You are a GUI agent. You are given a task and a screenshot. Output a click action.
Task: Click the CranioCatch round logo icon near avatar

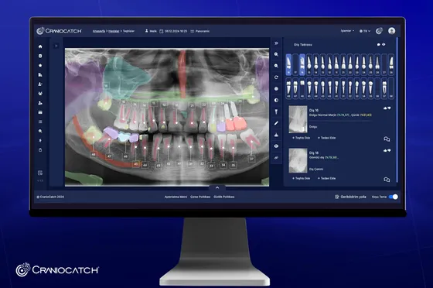point(379,31)
